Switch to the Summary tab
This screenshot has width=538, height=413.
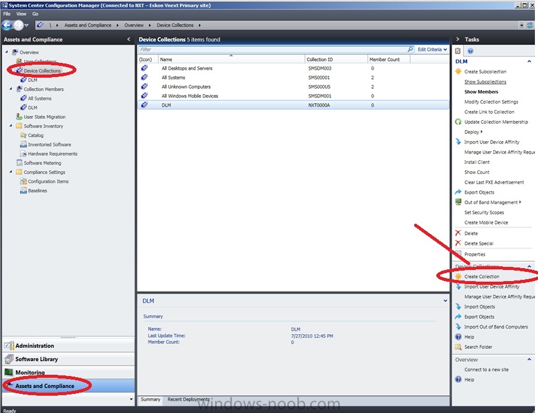point(150,399)
